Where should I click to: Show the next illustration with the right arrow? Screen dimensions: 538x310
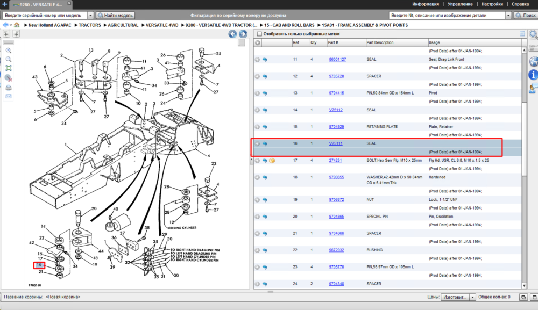243,33
